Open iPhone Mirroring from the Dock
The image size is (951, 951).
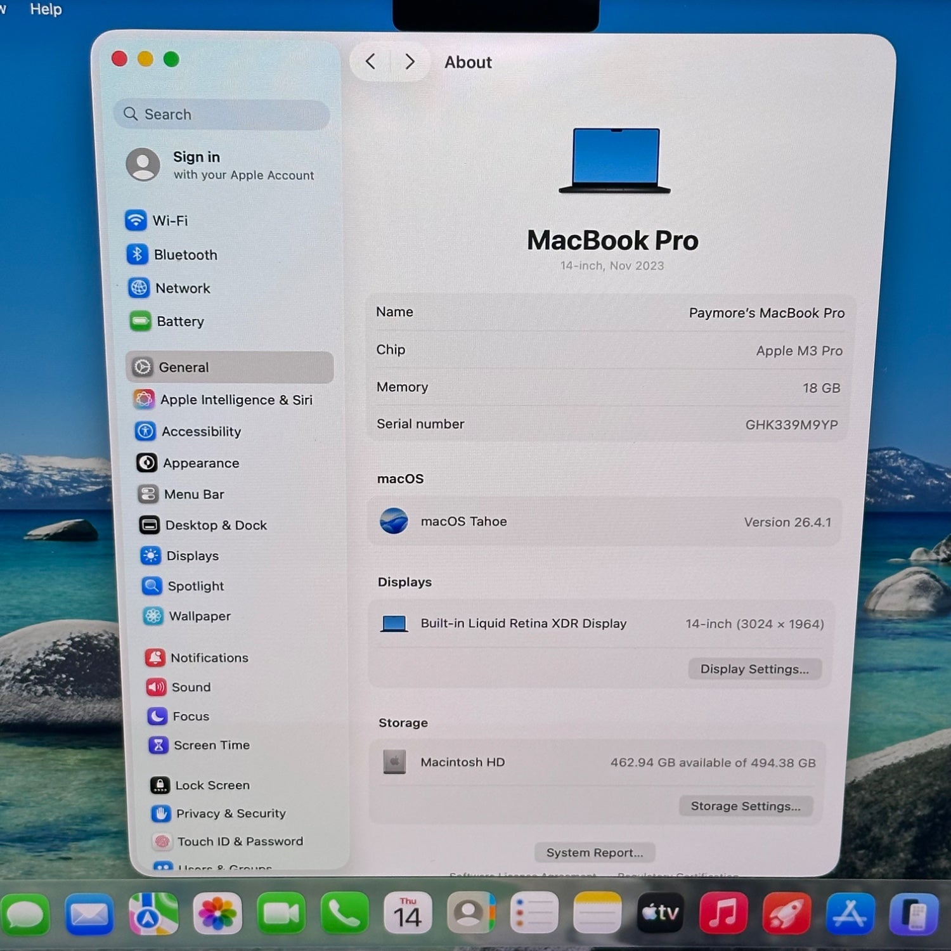[x=914, y=914]
